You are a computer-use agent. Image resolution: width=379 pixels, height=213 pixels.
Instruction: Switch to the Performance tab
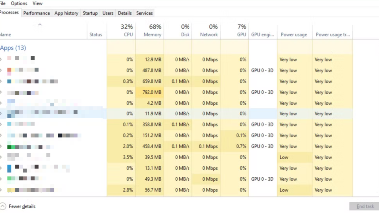click(x=36, y=13)
